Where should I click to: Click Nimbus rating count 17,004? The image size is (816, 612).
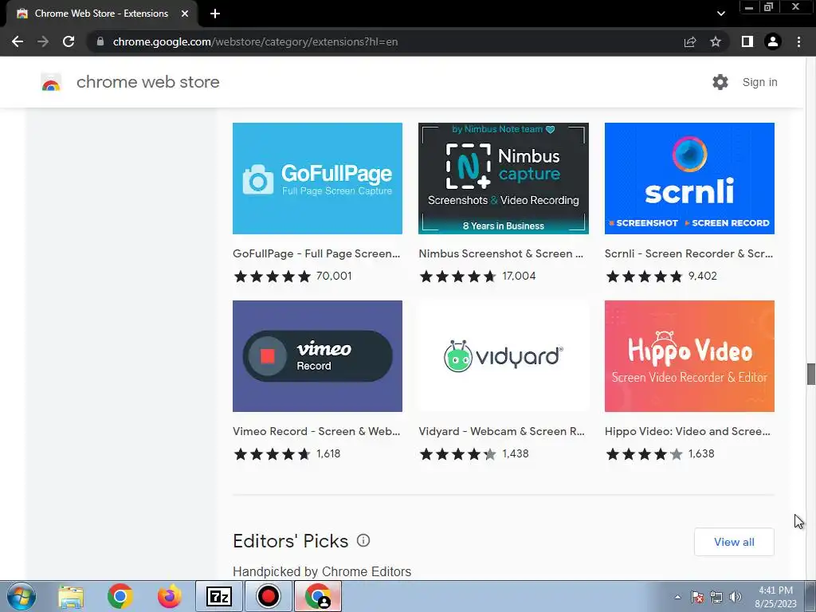tap(519, 276)
